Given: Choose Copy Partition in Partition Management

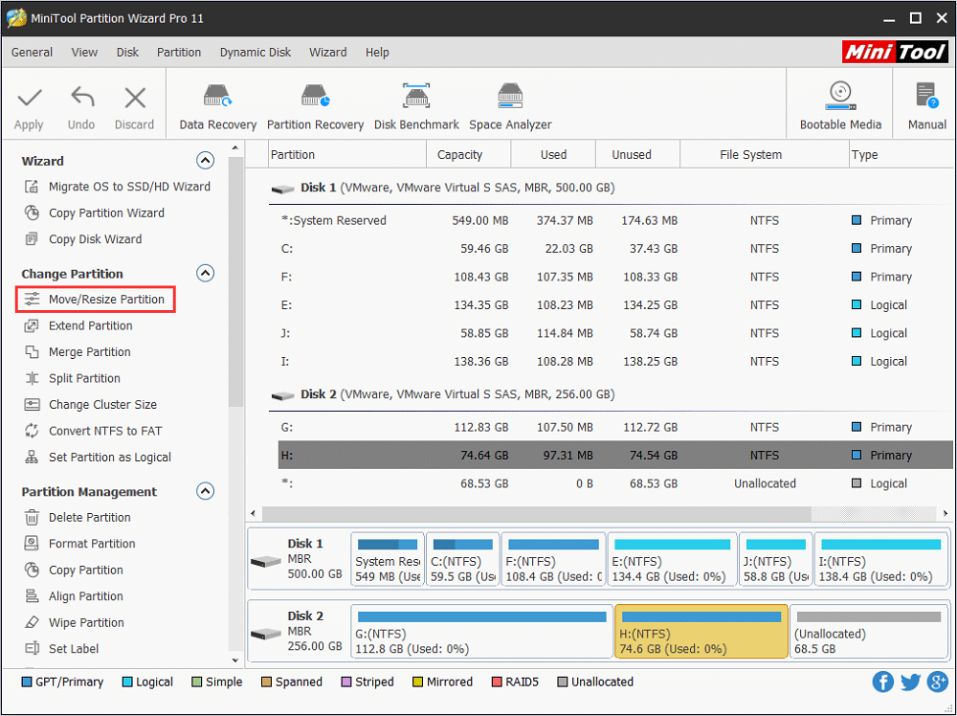Looking at the screenshot, I should (74, 571).
